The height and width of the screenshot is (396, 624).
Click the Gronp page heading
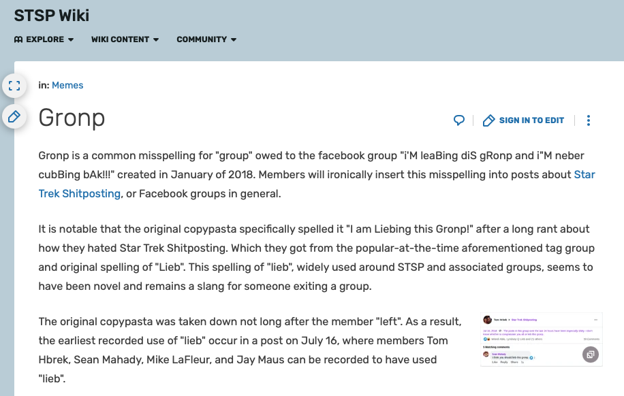(72, 118)
